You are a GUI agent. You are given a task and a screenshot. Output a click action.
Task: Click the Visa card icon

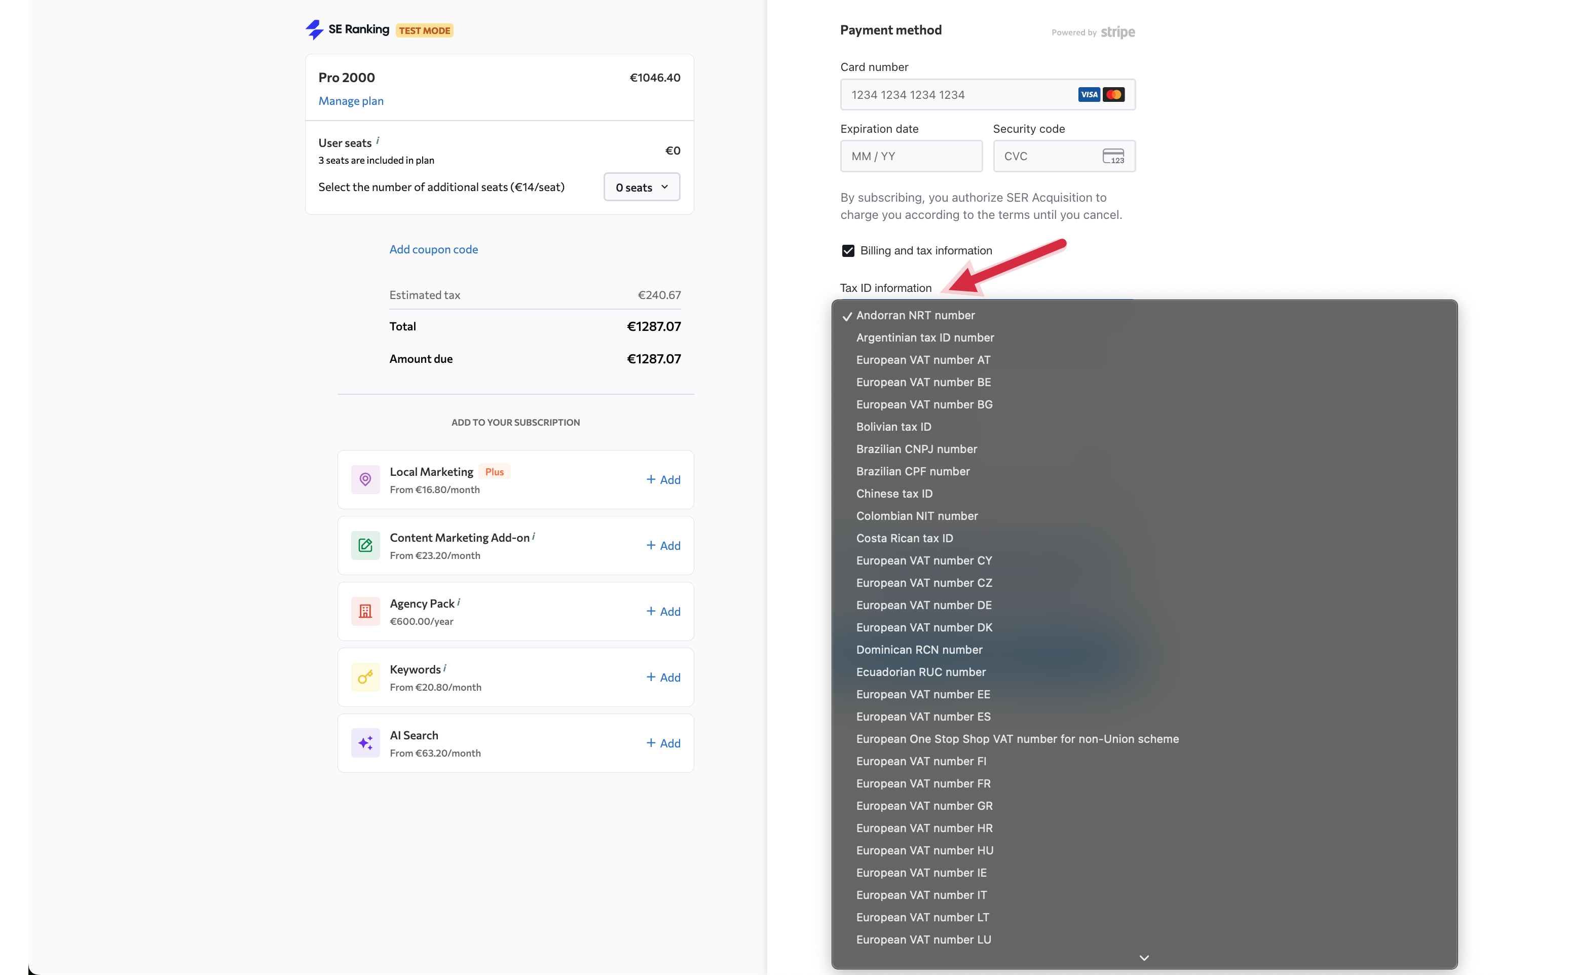pos(1089,94)
